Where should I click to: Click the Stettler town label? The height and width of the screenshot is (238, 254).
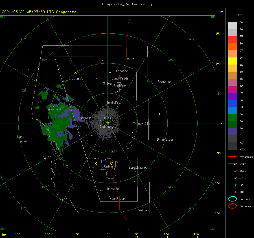pyautogui.click(x=165, y=82)
